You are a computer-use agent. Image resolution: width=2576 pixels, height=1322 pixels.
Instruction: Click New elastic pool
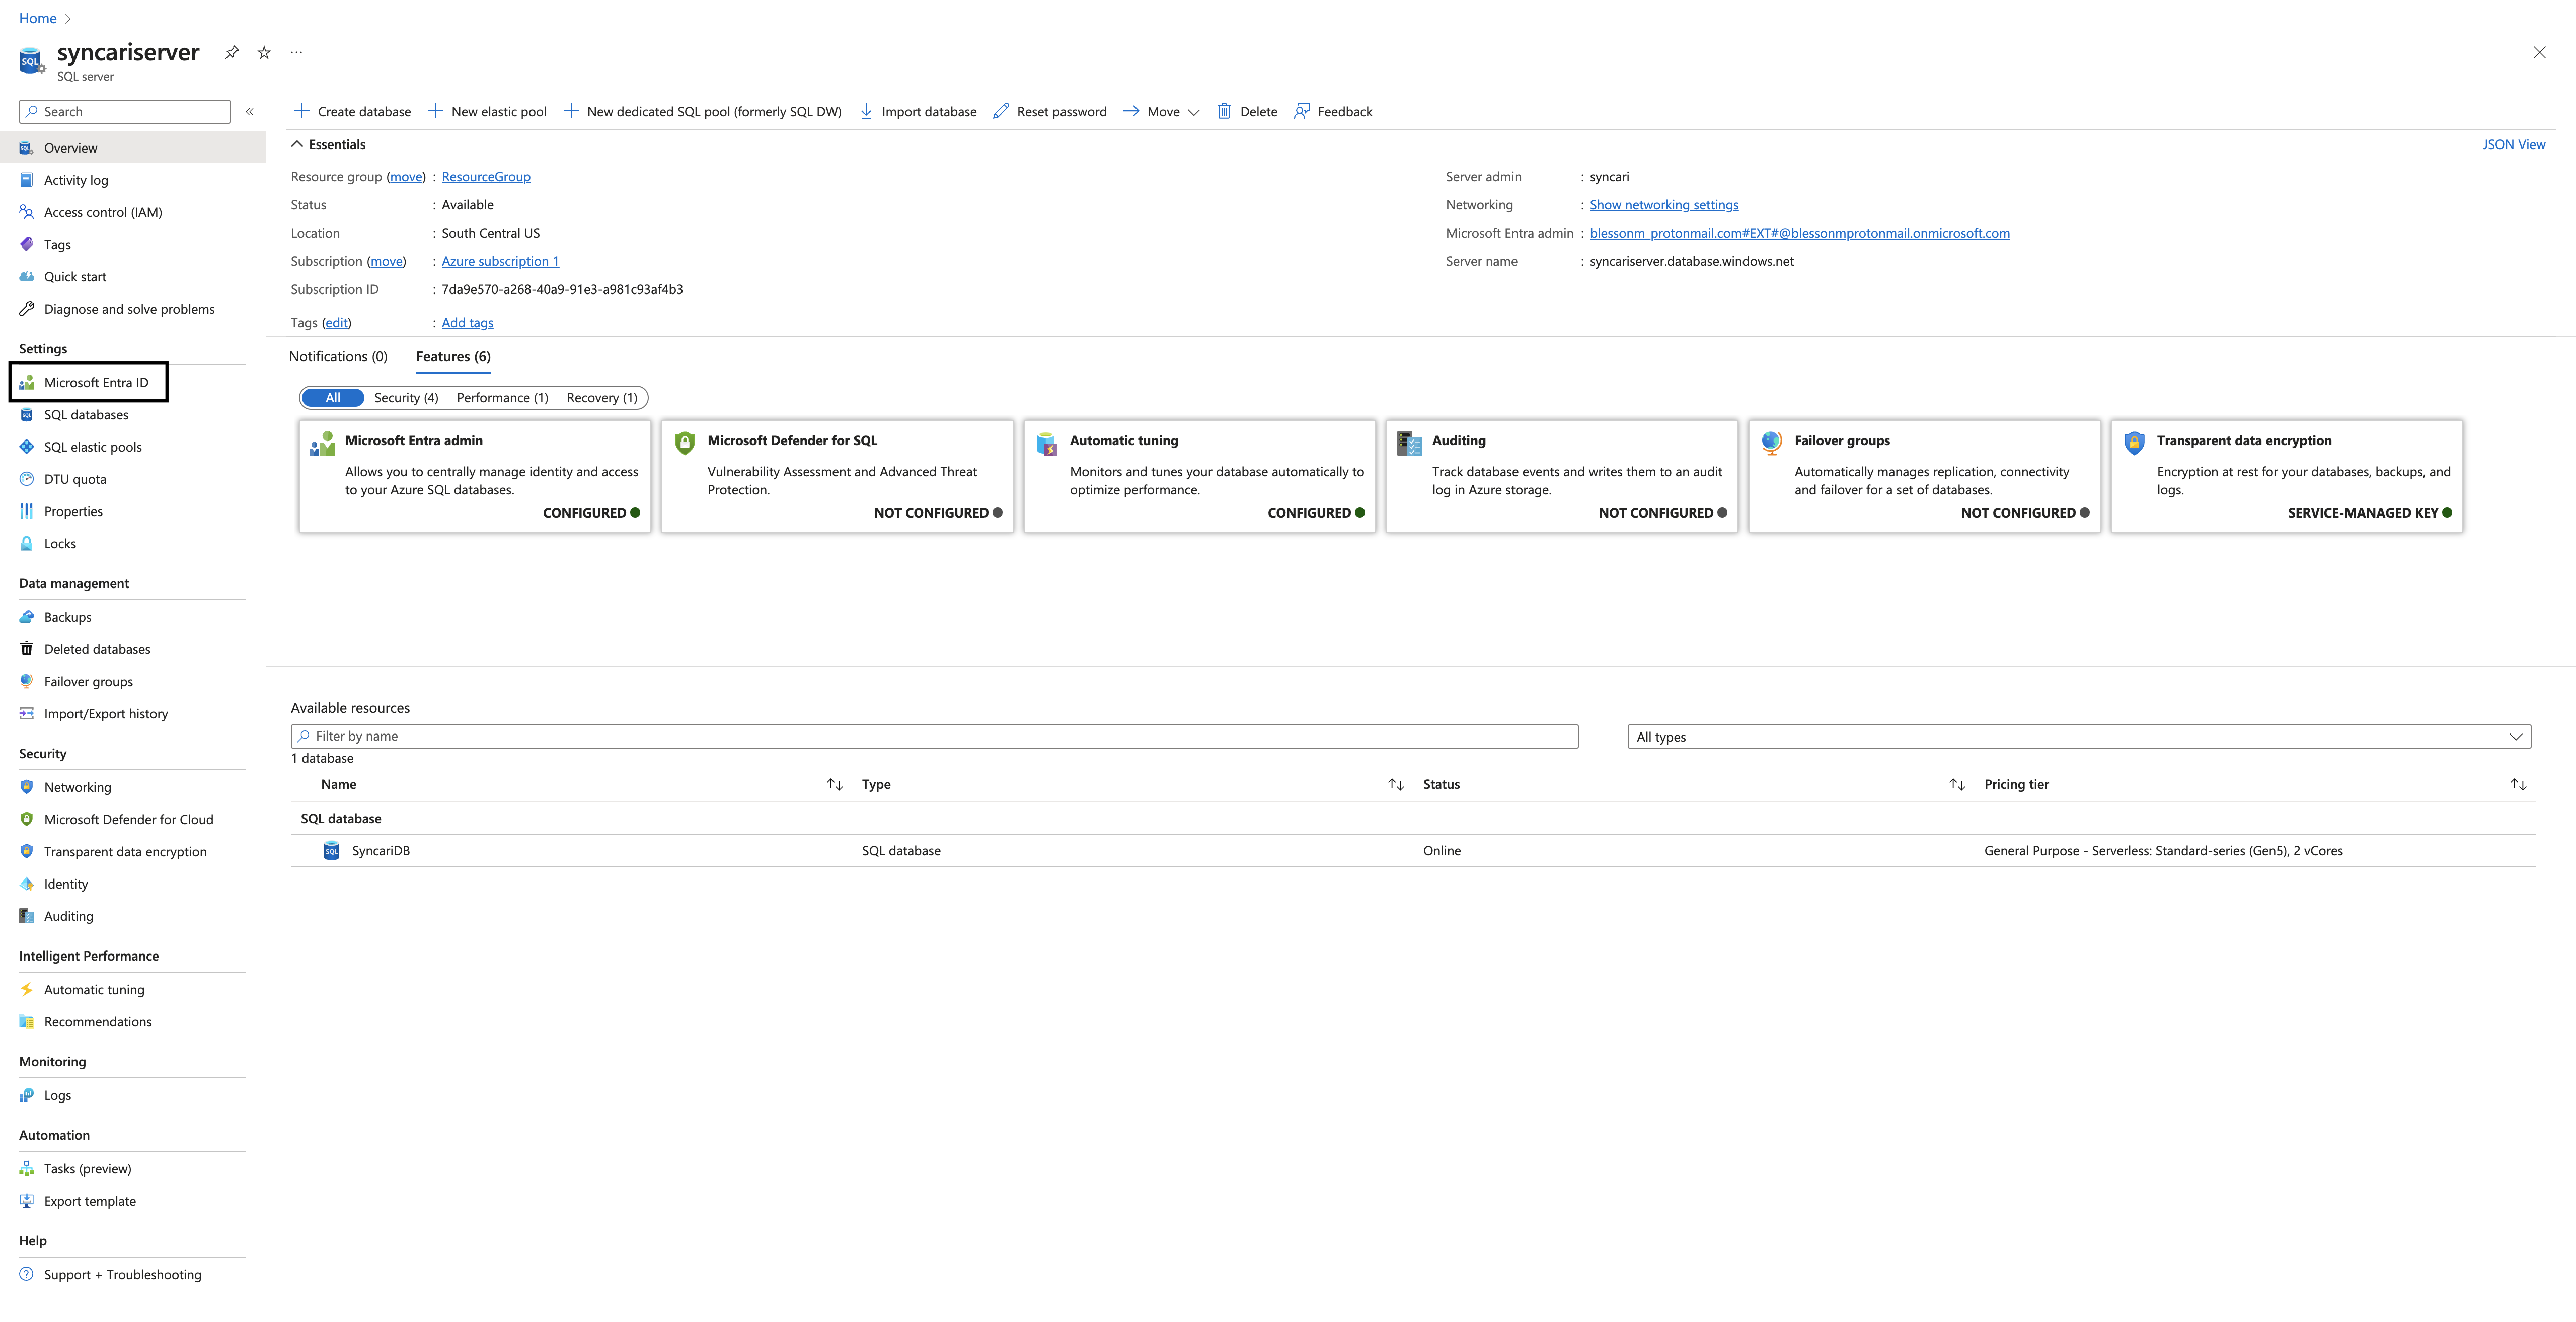pyautogui.click(x=487, y=112)
